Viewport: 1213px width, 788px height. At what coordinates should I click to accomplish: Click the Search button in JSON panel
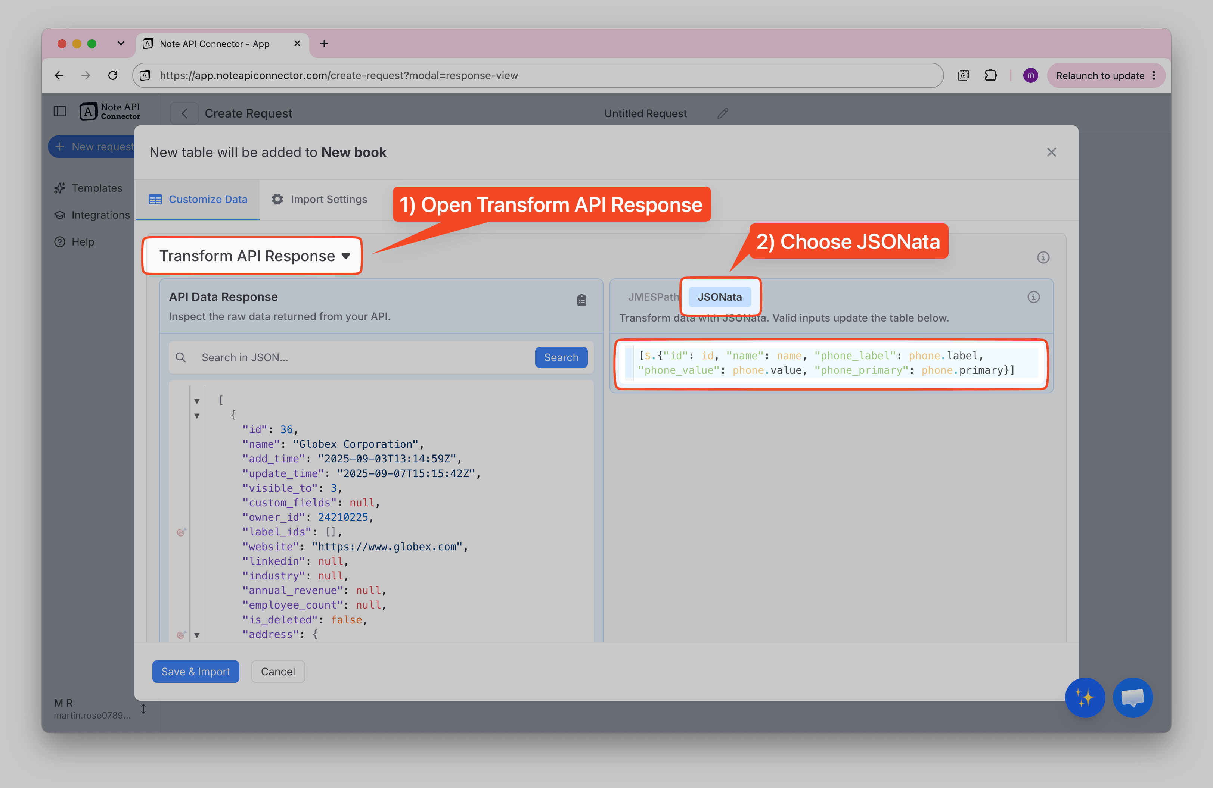561,357
